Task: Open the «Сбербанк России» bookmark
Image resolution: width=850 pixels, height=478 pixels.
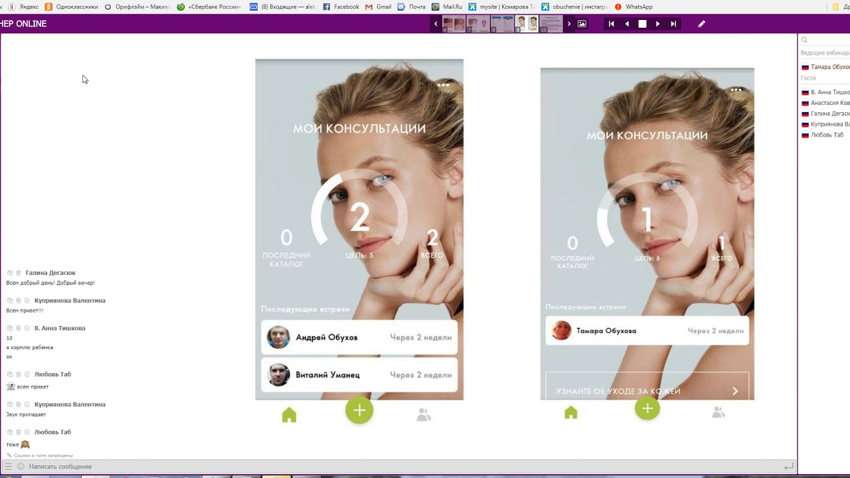Action: [x=209, y=7]
